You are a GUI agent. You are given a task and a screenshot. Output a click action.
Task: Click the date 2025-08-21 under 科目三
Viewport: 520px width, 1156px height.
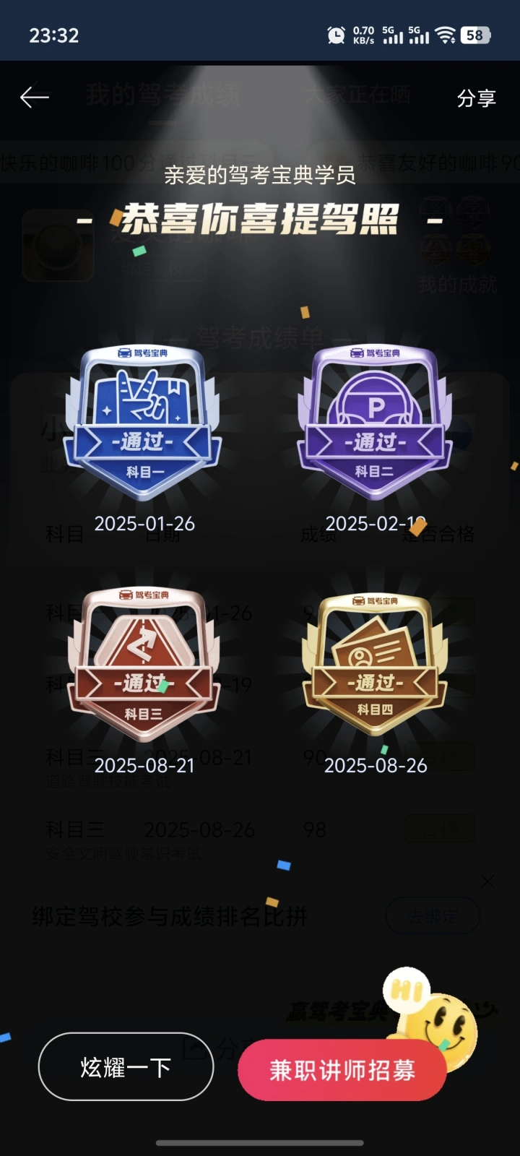click(144, 766)
